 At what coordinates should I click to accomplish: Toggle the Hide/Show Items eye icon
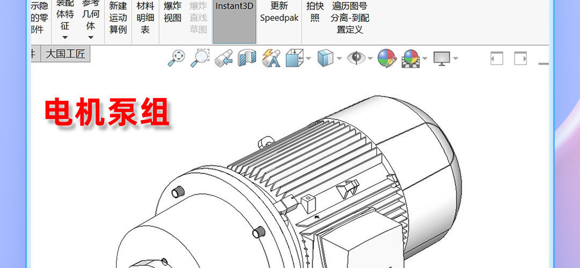356,58
